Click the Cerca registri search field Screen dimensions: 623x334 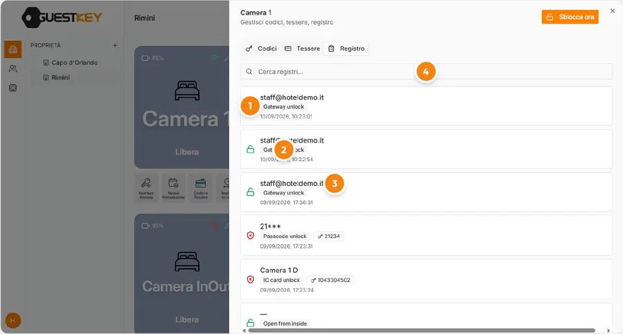pyautogui.click(x=426, y=71)
